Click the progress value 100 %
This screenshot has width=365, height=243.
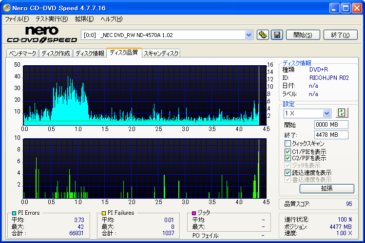pos(345,220)
